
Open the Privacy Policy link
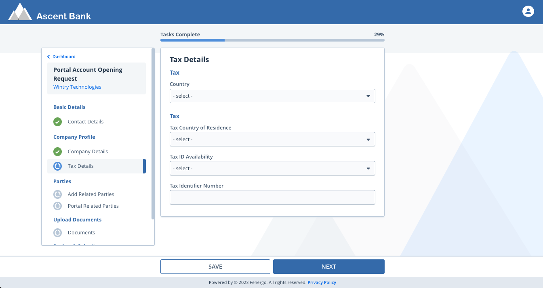[x=322, y=282]
